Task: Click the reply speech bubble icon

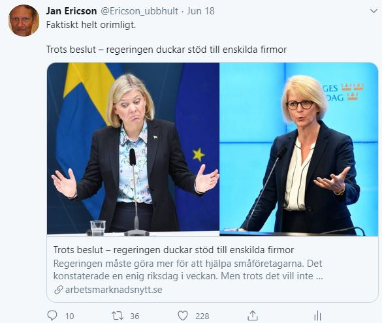Action: tap(52, 316)
